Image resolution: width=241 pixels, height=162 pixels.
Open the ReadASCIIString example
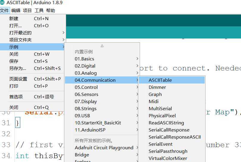click(172, 123)
